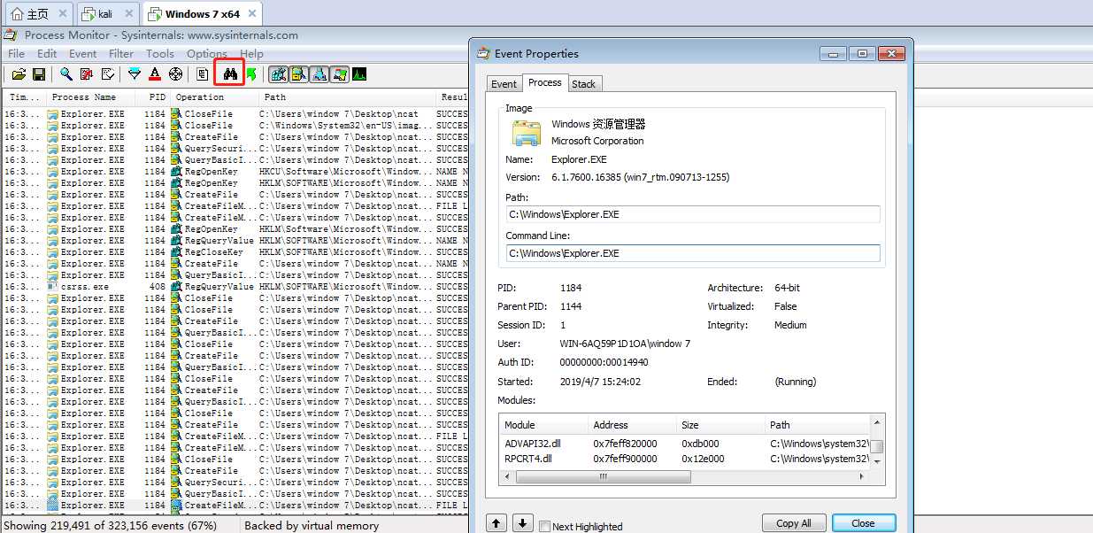Toggle Show Process and Thread Activity icon
The height and width of the screenshot is (533, 1093).
pyautogui.click(x=340, y=74)
